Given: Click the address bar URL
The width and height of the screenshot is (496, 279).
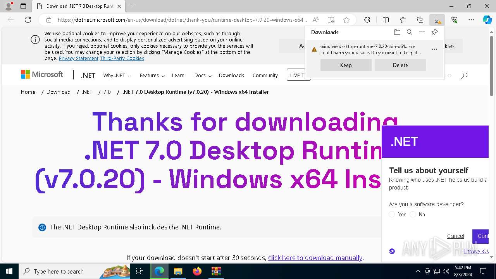Looking at the screenshot, I should coord(182,20).
